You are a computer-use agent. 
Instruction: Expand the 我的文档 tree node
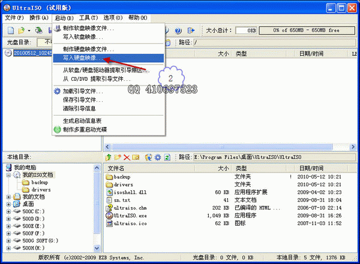pos(8,197)
